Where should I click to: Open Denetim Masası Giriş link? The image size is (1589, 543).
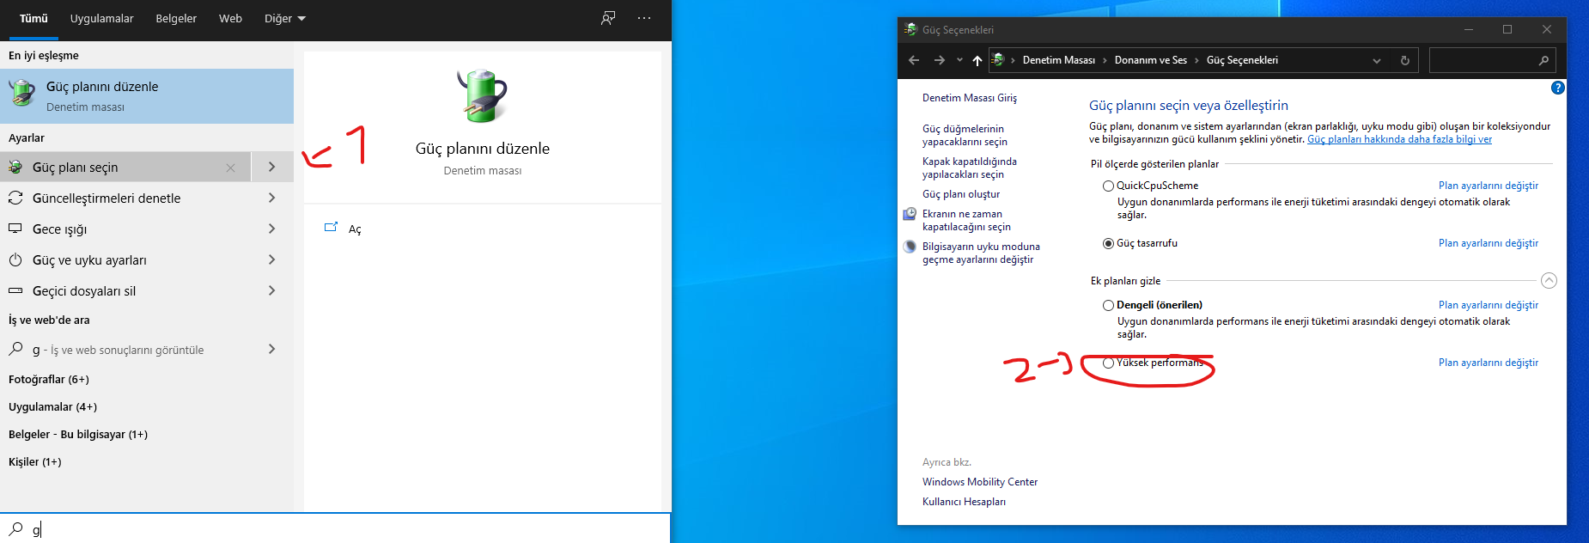click(970, 98)
